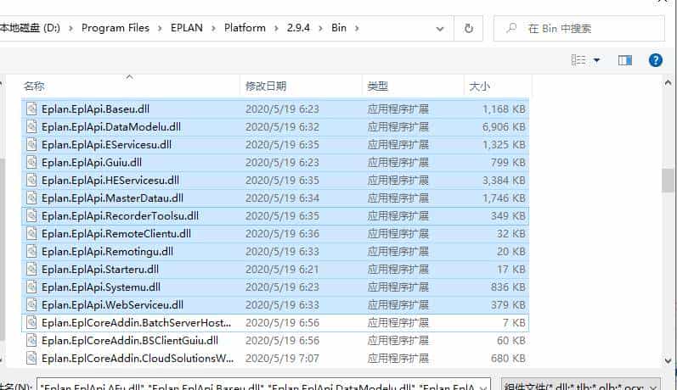Viewport: 677px width, 390px height.
Task: Expand the chevron after EPLAN in path
Action: pyautogui.click(x=213, y=29)
